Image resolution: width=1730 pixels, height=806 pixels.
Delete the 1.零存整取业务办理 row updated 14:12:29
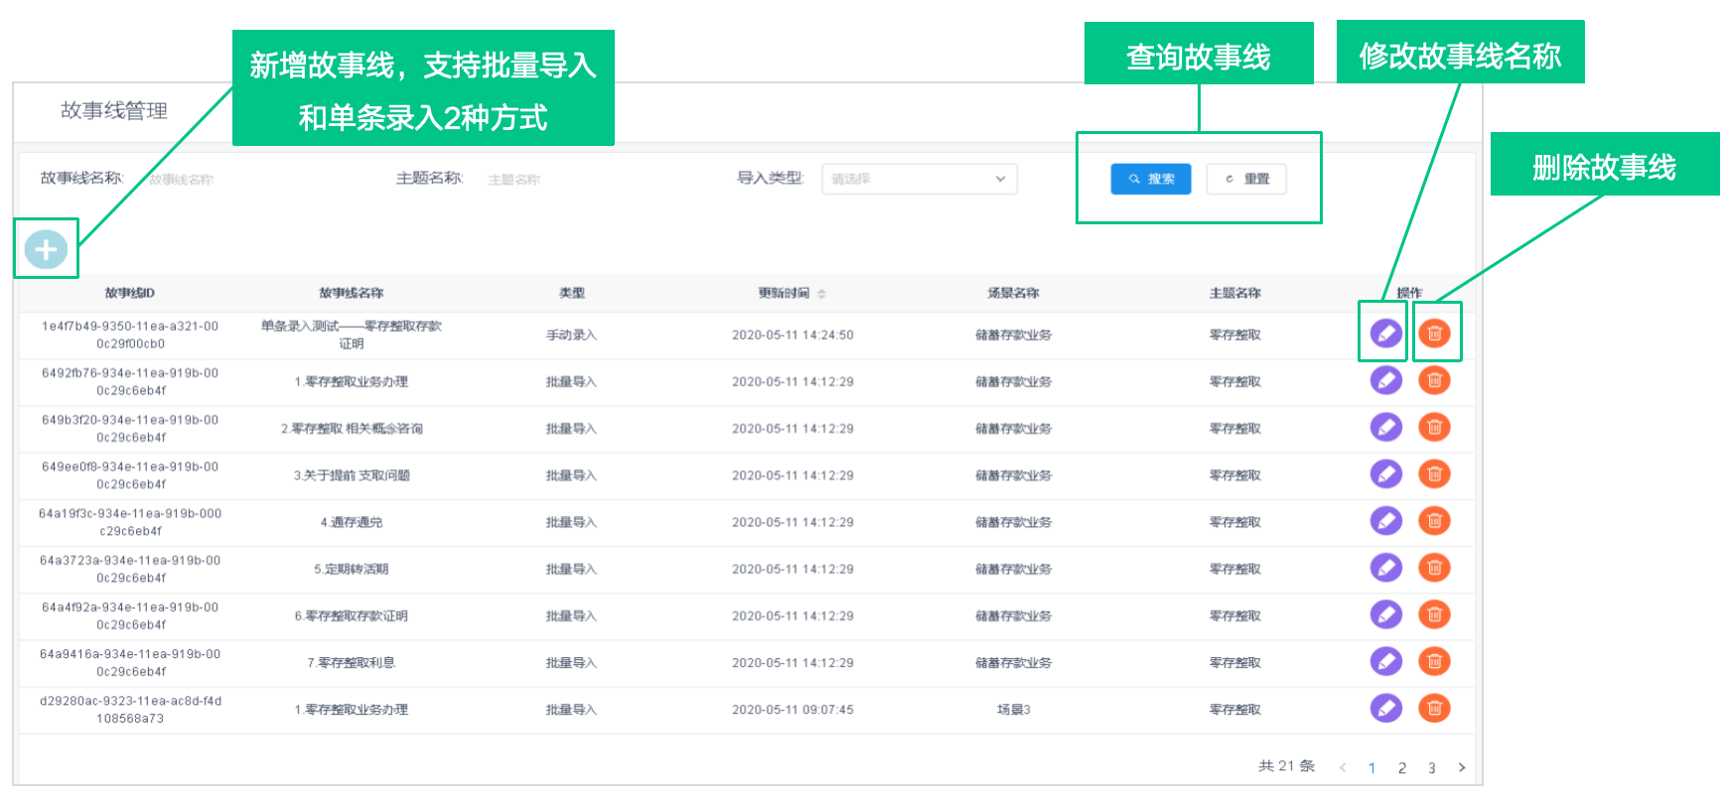tap(1434, 380)
